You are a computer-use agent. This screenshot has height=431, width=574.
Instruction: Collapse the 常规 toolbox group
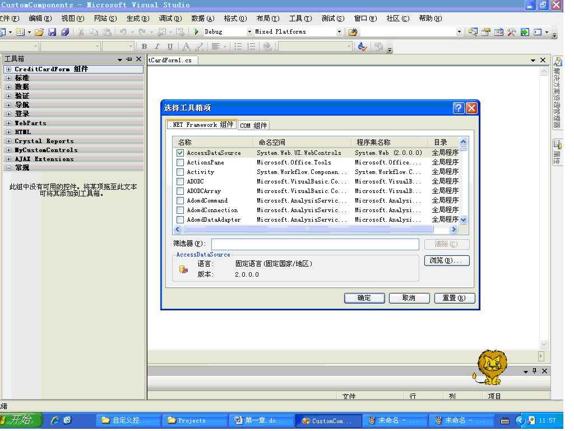8,168
